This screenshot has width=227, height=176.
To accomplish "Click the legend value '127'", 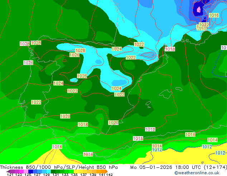I will 37,175.
